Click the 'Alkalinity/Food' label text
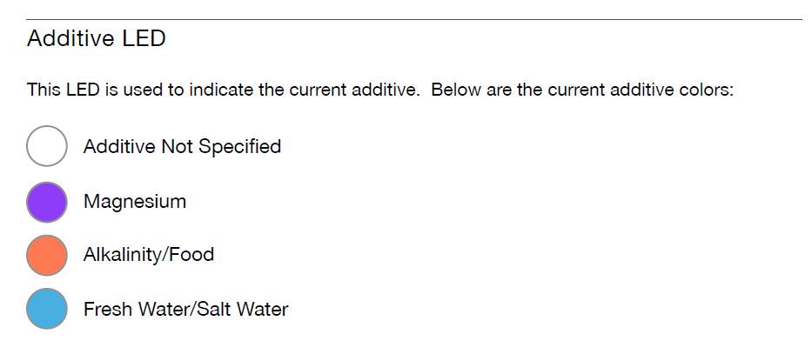812x361 pixels. point(149,254)
